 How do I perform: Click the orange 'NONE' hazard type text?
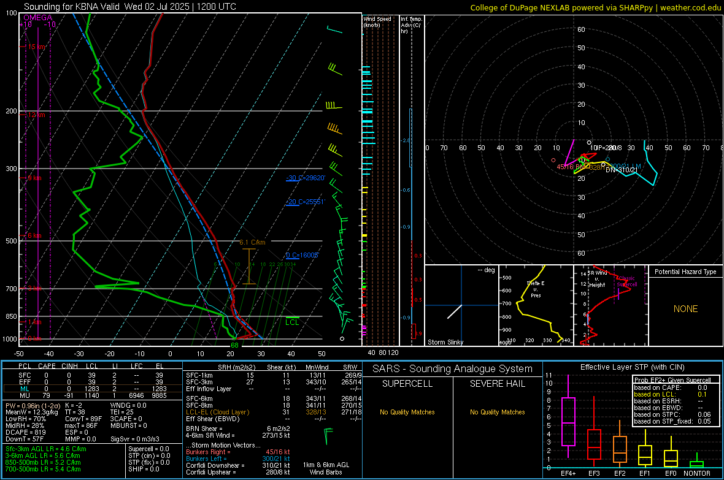tap(686, 309)
